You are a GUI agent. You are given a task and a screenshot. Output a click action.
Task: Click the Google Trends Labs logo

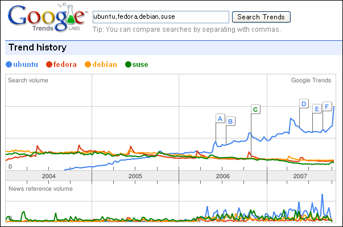48,18
